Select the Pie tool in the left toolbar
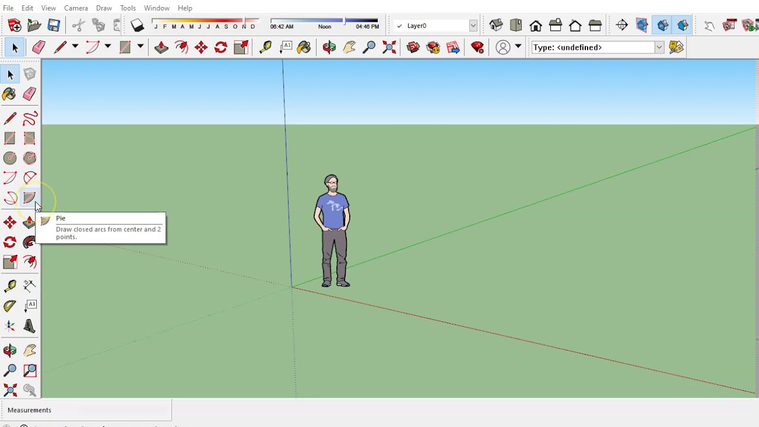 [30, 198]
